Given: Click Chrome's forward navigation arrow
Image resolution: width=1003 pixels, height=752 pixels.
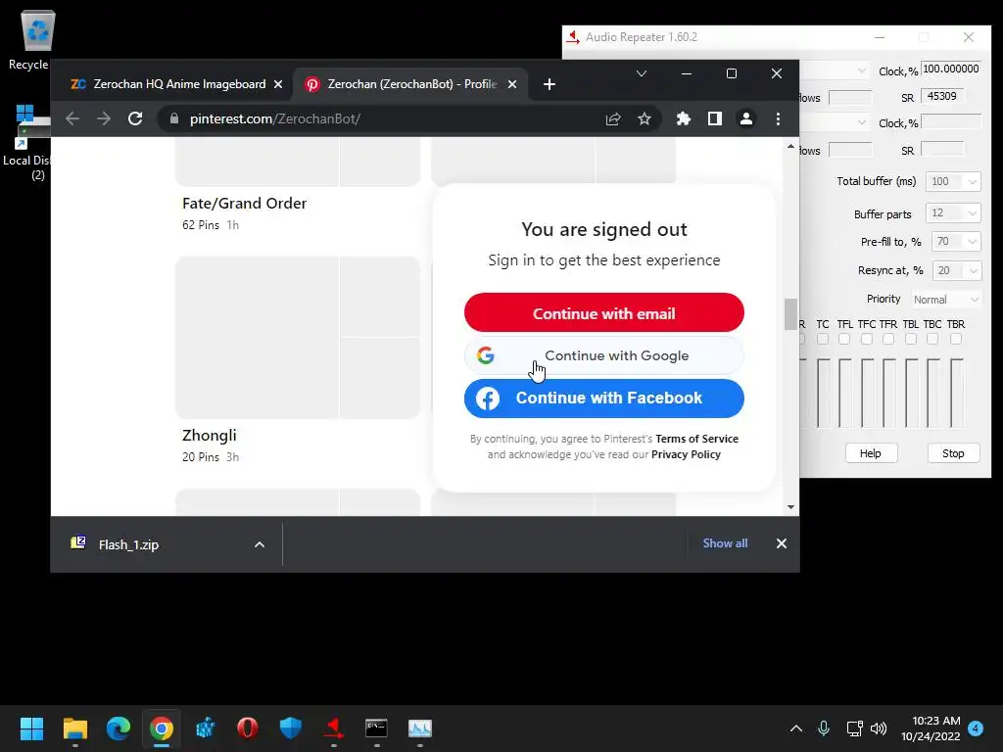Looking at the screenshot, I should pyautogui.click(x=104, y=118).
